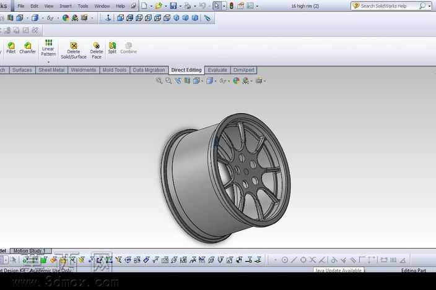The image size is (436, 290).
Task: Open the Open-file dropdown arrow
Action: (x=166, y=6)
